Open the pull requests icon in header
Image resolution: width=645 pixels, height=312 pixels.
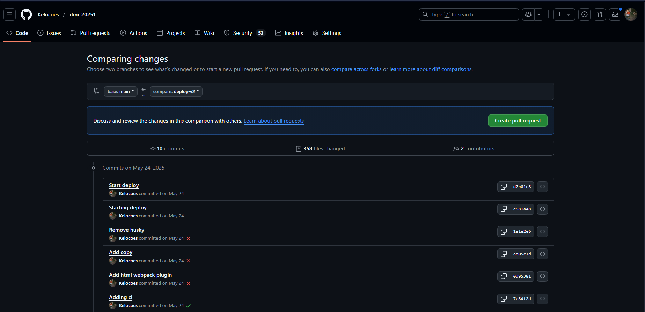[600, 15]
